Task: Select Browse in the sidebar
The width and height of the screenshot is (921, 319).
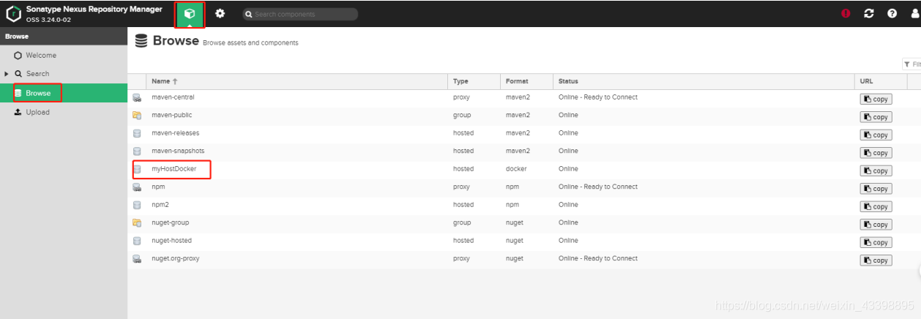Action: 64,93
